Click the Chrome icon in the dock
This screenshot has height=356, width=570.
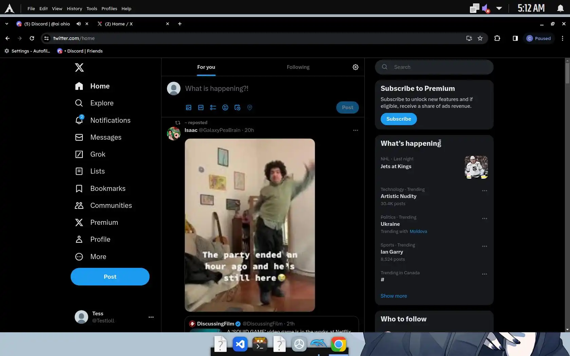[339, 344]
